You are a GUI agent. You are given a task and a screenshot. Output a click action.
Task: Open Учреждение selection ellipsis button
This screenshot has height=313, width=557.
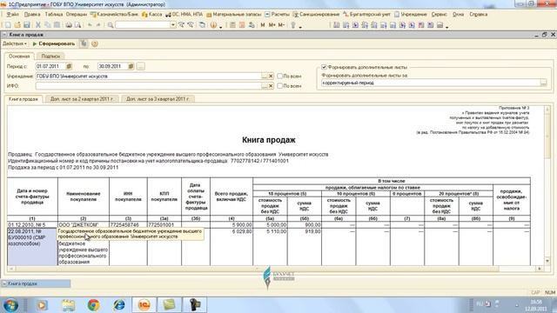click(265, 77)
